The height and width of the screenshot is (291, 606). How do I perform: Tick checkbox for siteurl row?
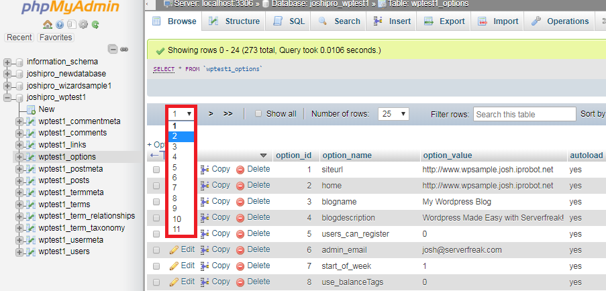156,170
